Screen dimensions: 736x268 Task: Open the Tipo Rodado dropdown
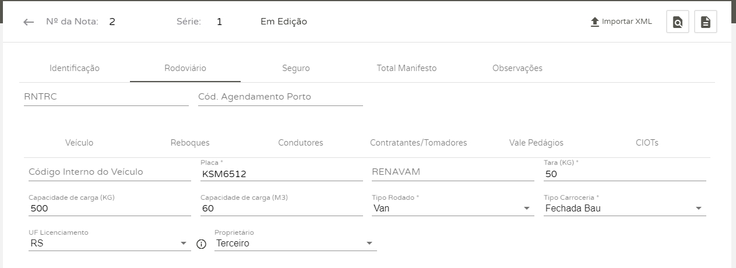click(527, 209)
